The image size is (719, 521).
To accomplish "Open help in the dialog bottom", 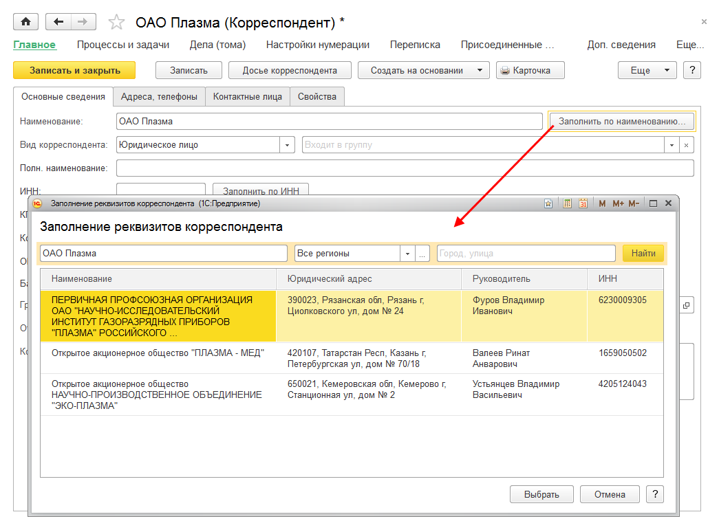I will [x=655, y=494].
